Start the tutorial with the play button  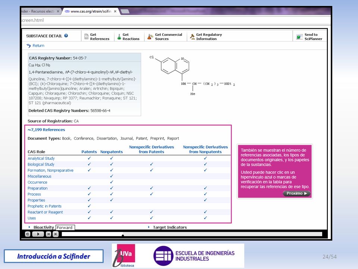coord(38,234)
